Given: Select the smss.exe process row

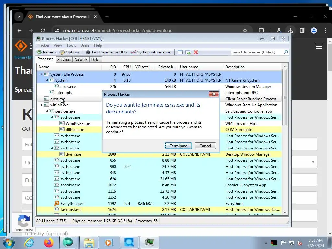Looking at the screenshot, I should [159, 86].
